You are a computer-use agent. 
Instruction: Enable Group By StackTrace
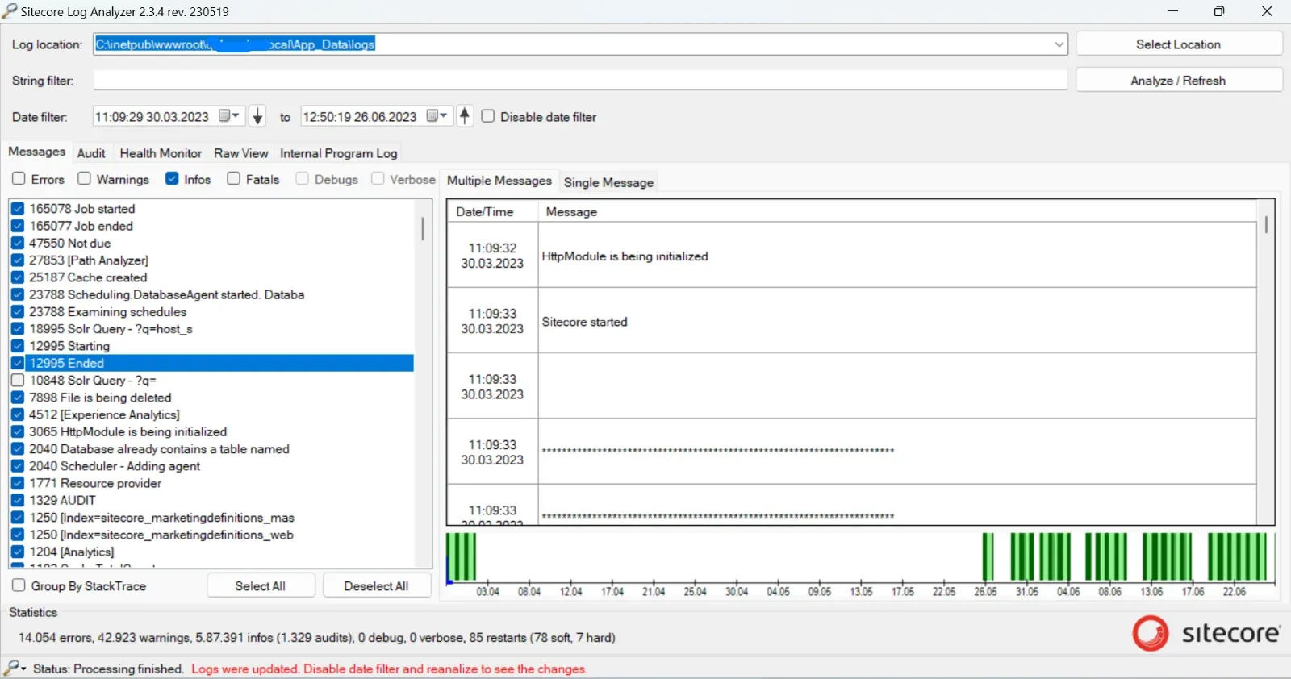[19, 585]
